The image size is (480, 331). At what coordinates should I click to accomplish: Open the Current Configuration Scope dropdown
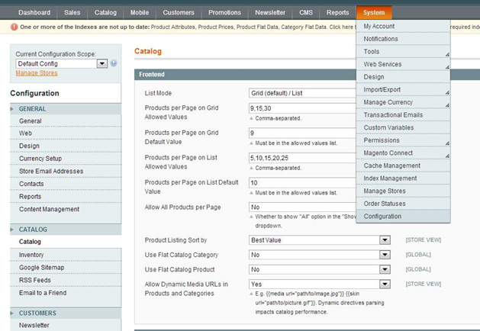point(61,63)
